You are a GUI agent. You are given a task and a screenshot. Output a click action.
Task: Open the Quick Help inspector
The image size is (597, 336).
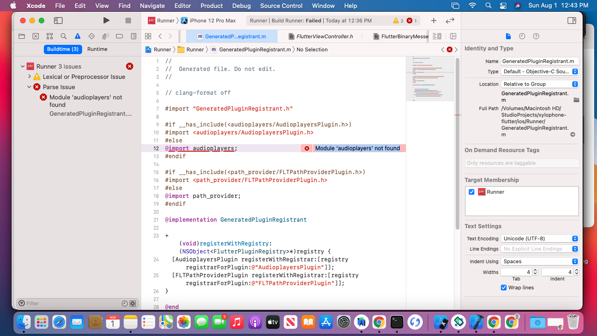click(535, 36)
